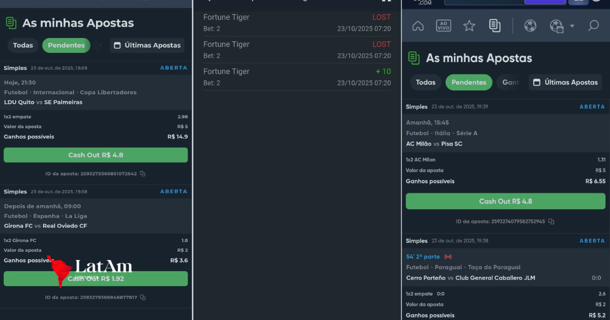Click the ABERTA status on the Girona FC bet
The height and width of the screenshot is (320, 610).
click(174, 191)
